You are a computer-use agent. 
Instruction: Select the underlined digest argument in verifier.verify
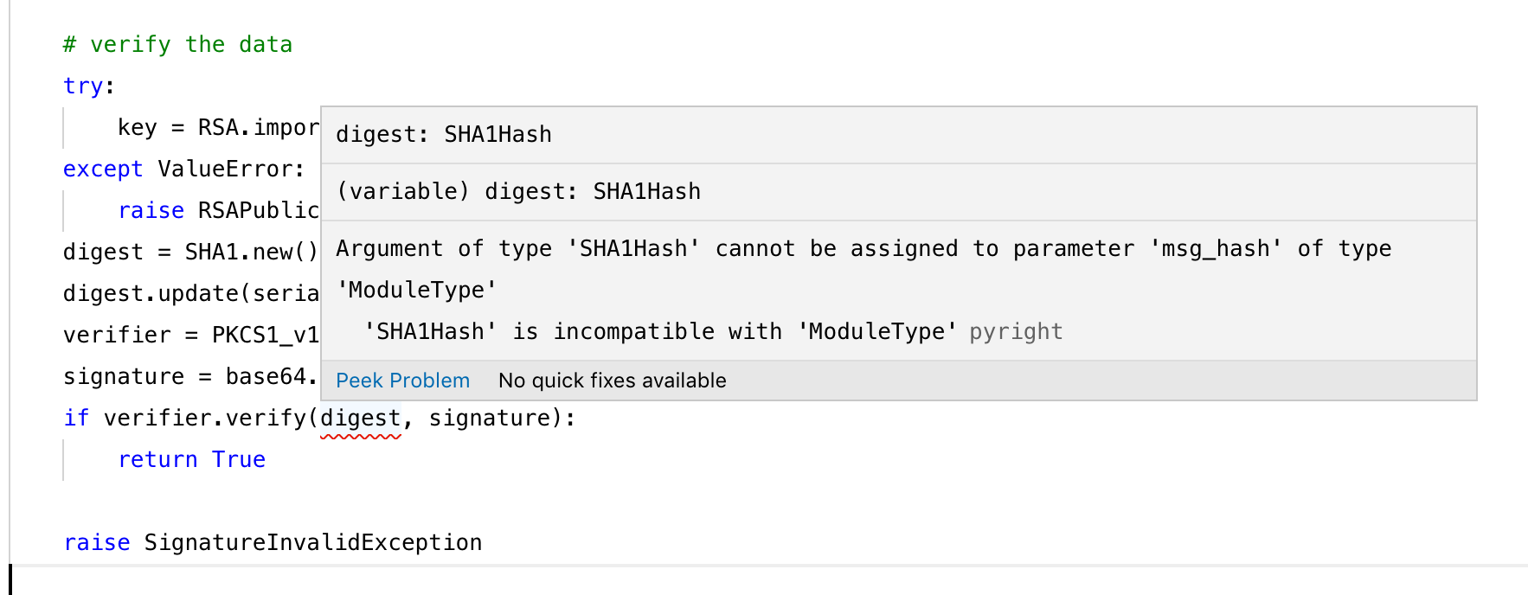pos(360,417)
